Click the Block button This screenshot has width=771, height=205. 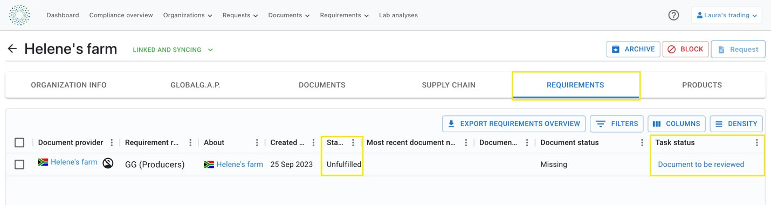(685, 49)
